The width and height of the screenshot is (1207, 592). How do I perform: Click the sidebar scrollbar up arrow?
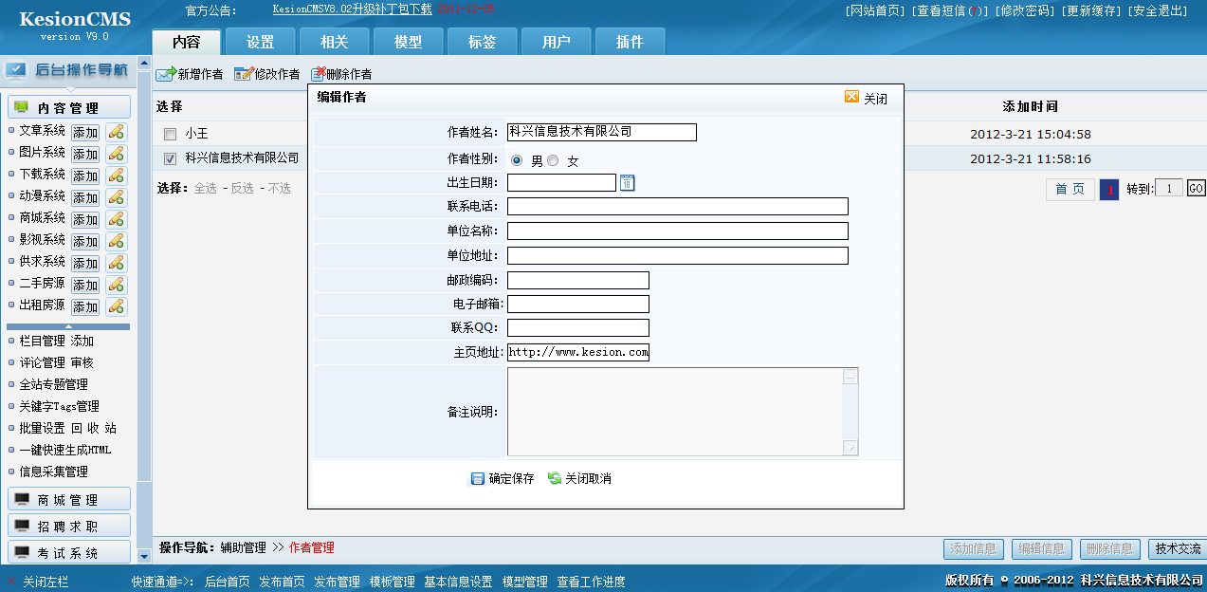[144, 64]
